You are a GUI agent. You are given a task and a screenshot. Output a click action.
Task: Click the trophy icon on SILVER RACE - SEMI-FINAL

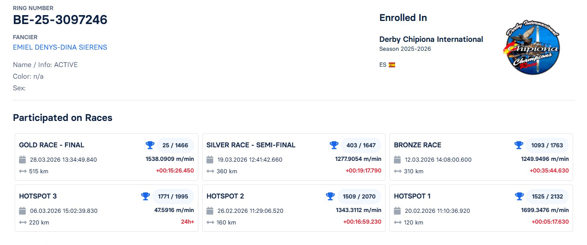click(x=334, y=145)
